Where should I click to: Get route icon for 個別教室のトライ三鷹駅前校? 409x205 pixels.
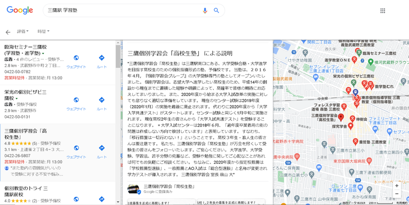[x=102, y=199]
